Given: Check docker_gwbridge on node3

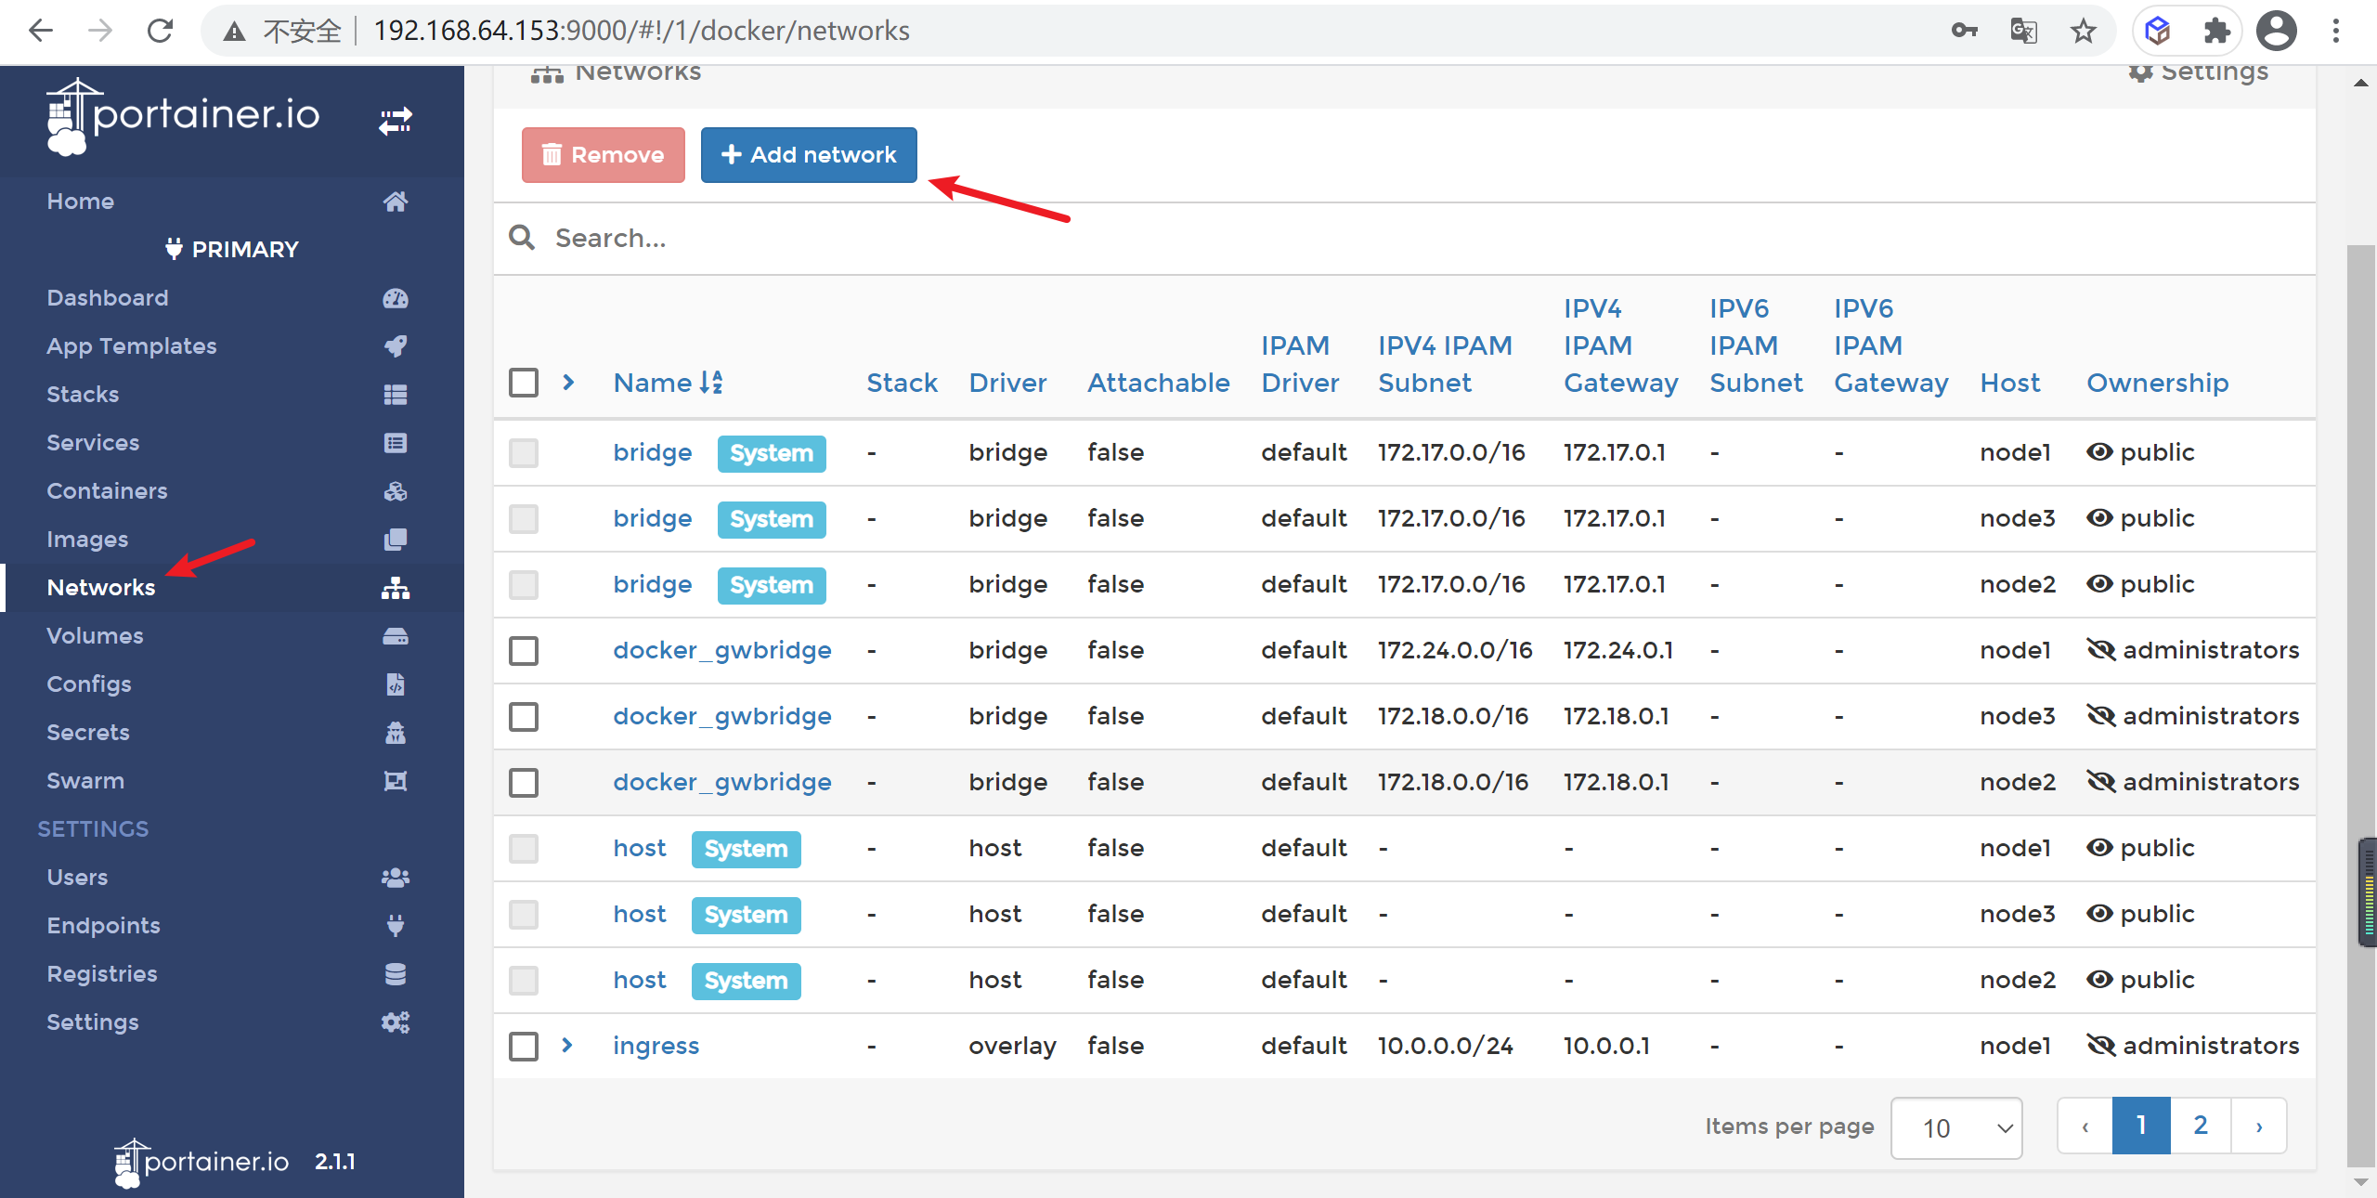Looking at the screenshot, I should point(526,717).
